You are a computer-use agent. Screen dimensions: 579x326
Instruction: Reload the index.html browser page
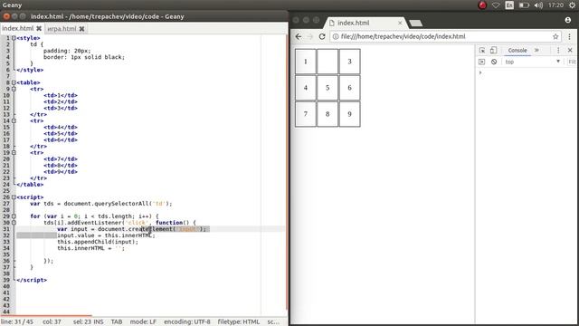pos(322,36)
